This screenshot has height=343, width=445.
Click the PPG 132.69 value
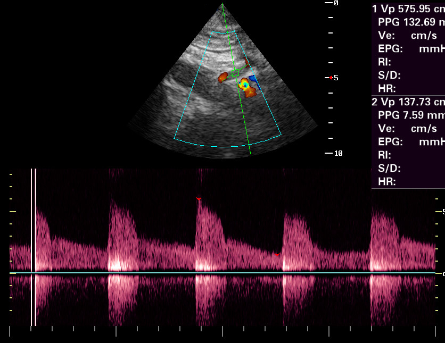[x=410, y=22]
